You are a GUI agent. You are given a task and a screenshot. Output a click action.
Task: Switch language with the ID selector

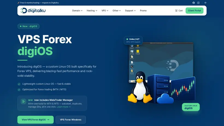tap(205, 3)
